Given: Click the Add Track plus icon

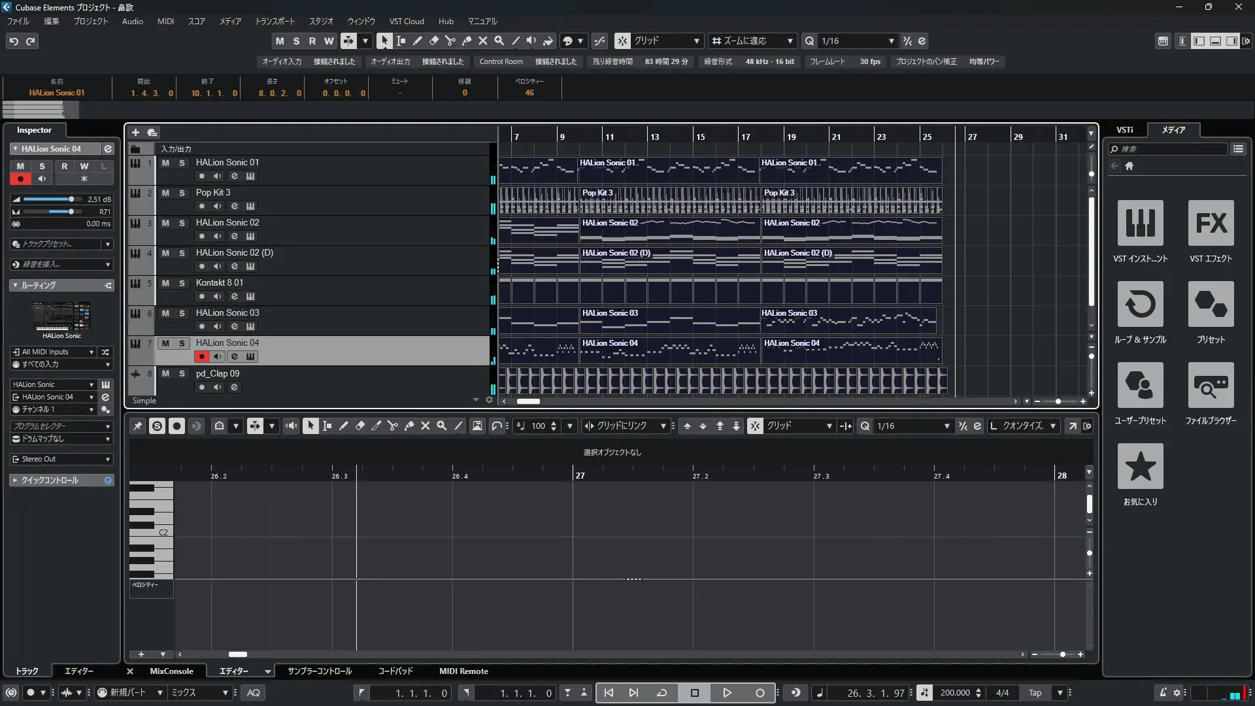Looking at the screenshot, I should pyautogui.click(x=135, y=133).
